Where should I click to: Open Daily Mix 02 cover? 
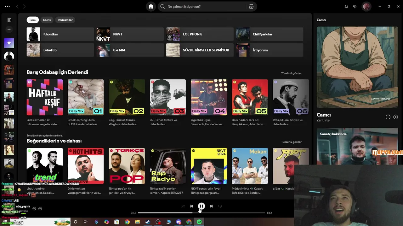click(x=127, y=97)
